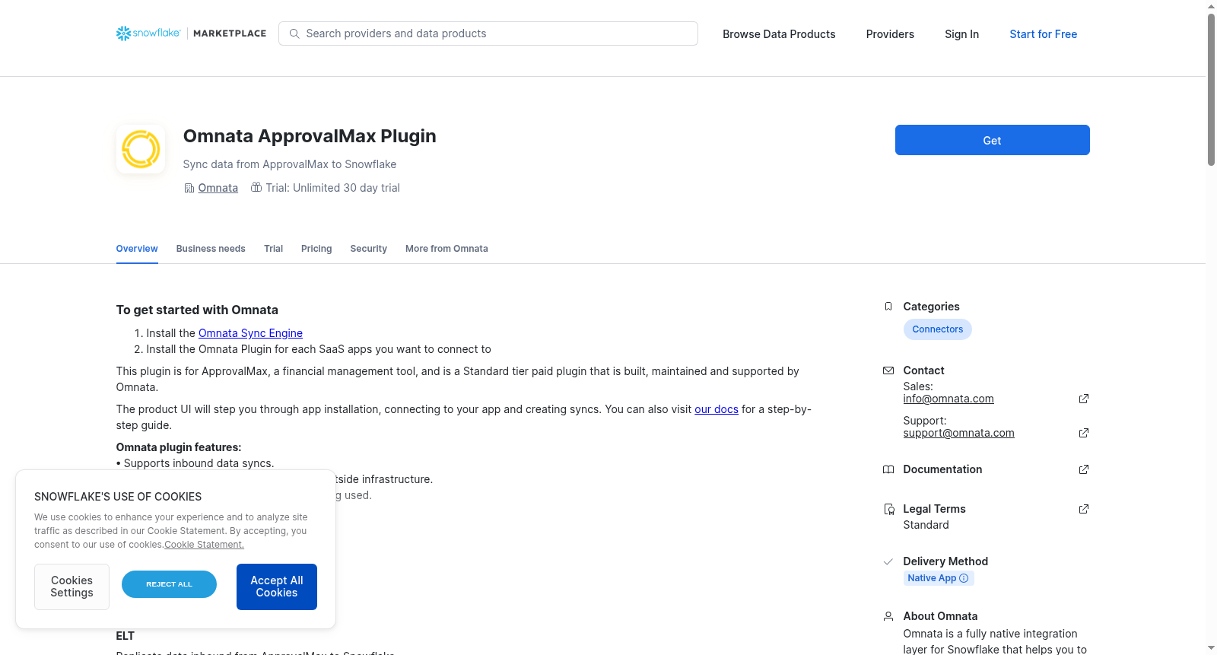This screenshot has width=1217, height=655.
Task: Click the Snowflake logo
Action: (148, 33)
